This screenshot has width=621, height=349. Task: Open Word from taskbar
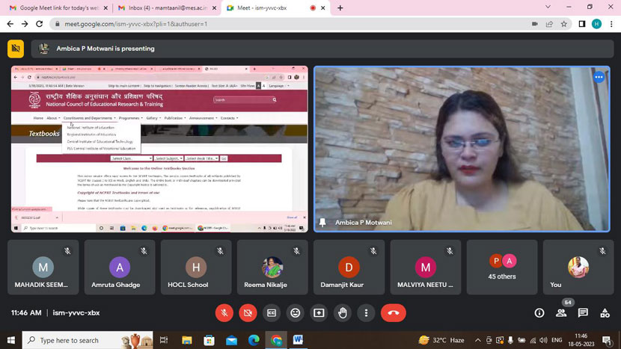298,340
